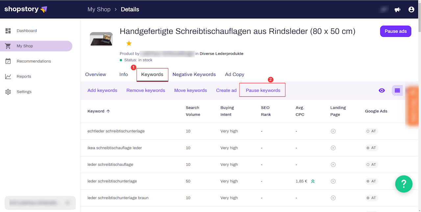This screenshot has height=212, width=421.
Task: Click the yellow favorite star icon
Action: (129, 43)
